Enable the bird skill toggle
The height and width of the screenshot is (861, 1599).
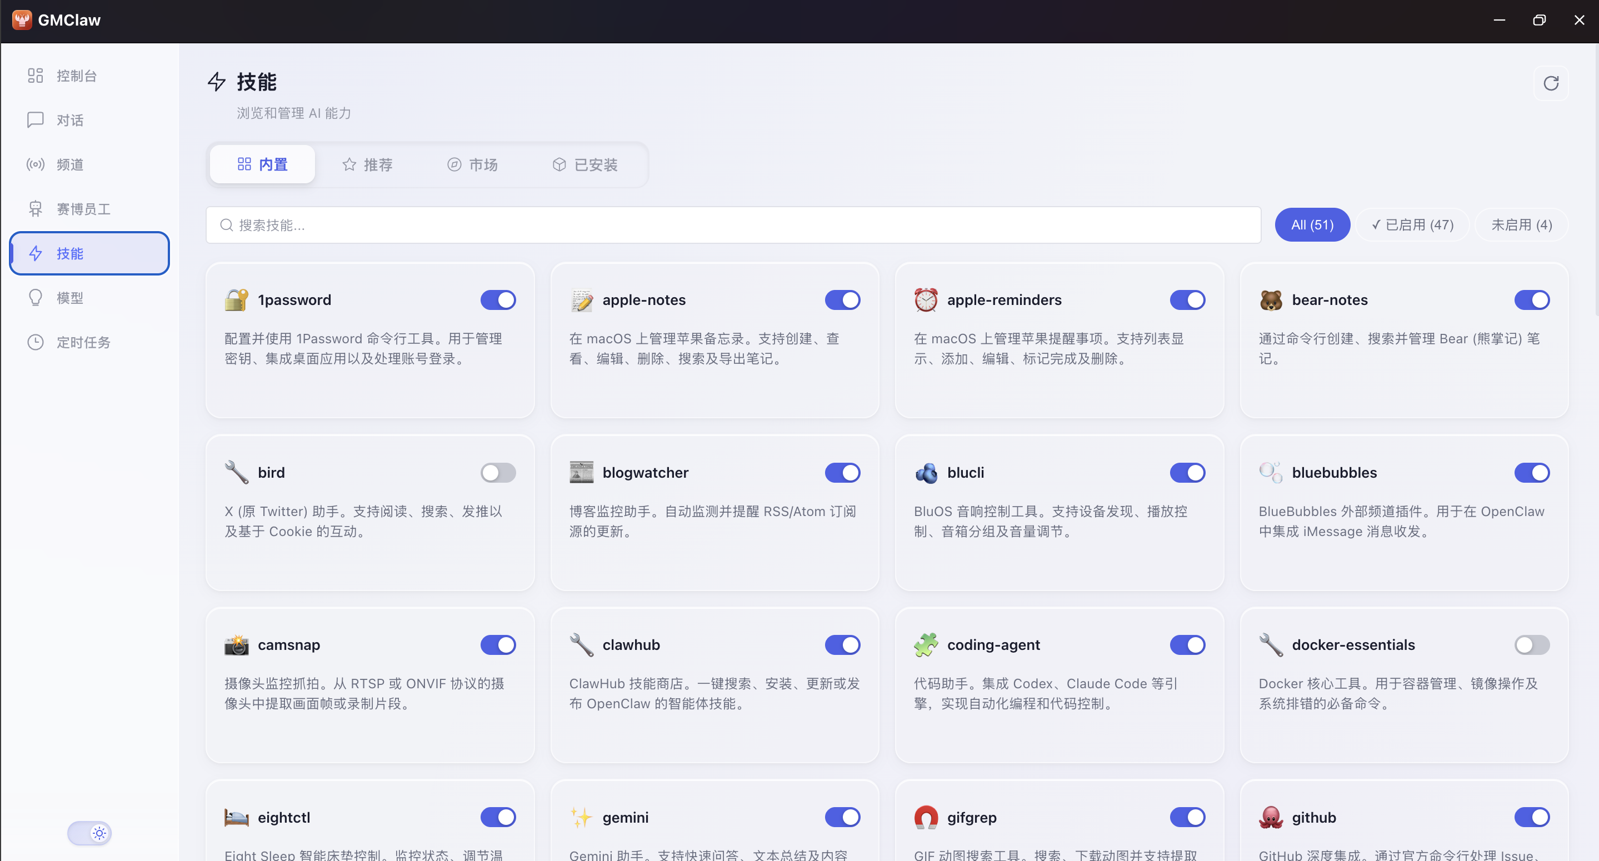coord(497,472)
